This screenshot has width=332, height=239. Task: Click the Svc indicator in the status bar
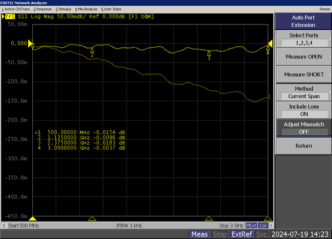click(x=262, y=234)
